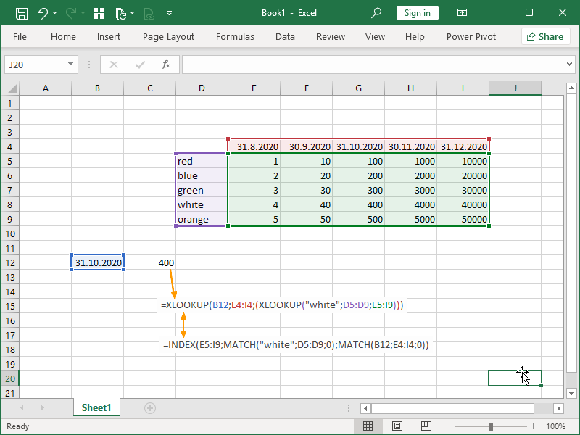
Task: Open the Review tab
Action: (331, 37)
